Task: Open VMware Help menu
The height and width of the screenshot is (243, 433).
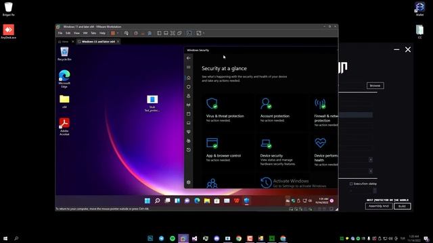Action: [102, 33]
